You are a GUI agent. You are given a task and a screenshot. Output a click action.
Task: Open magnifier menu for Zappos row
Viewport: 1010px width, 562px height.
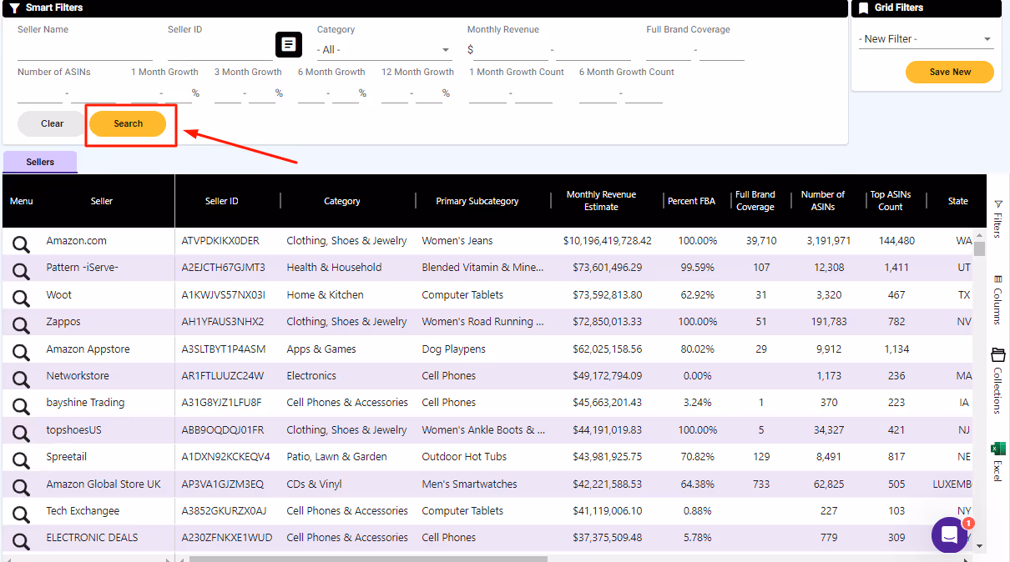click(x=21, y=324)
